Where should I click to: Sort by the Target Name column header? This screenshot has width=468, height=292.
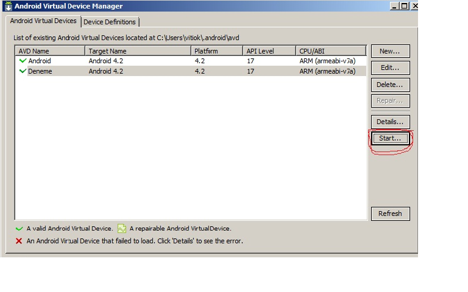click(x=138, y=51)
